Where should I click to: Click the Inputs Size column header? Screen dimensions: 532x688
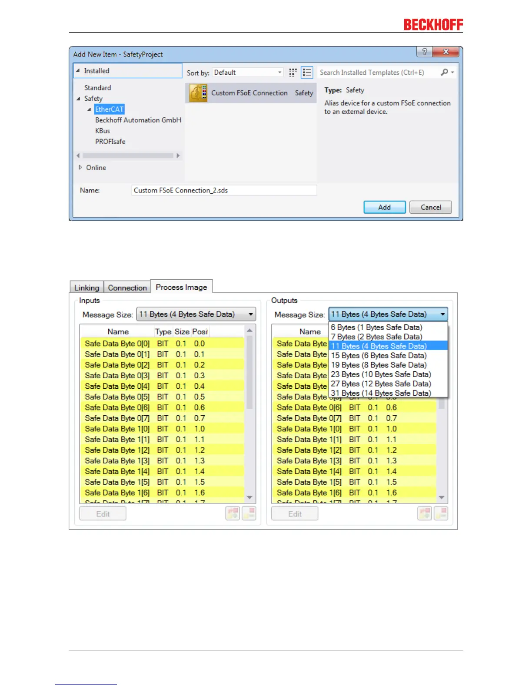tap(182, 331)
